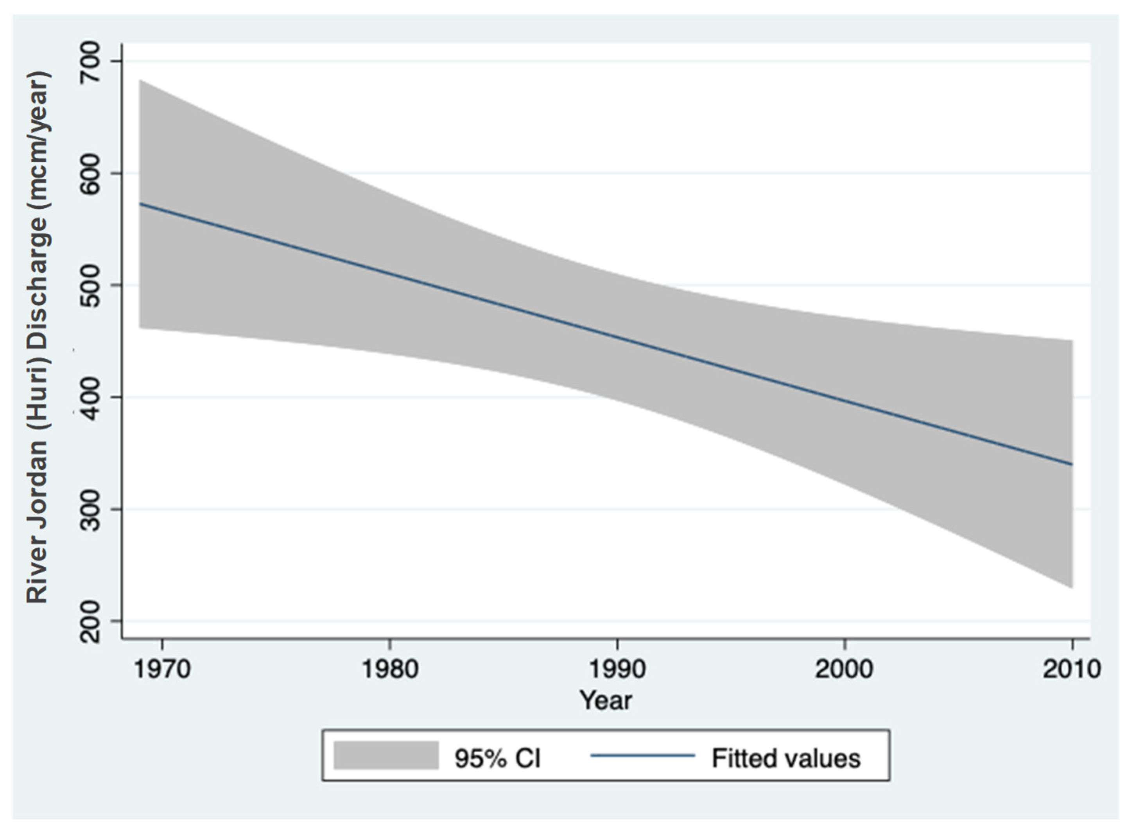Click the River Jordan Discharge y-axis title

38,337
